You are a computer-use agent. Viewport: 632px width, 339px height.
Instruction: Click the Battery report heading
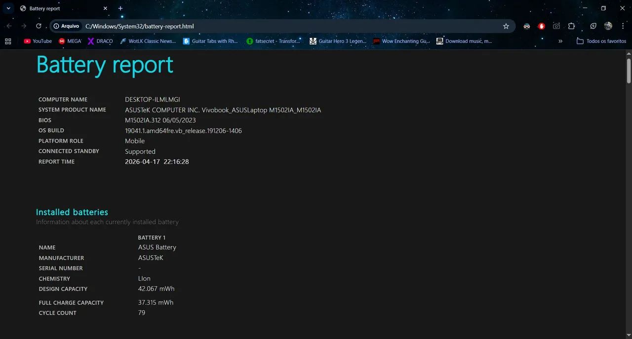(105, 65)
